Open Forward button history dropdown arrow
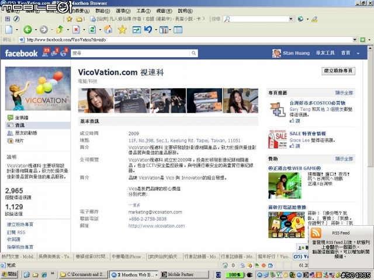This screenshot has width=374, height=280. [52, 30]
